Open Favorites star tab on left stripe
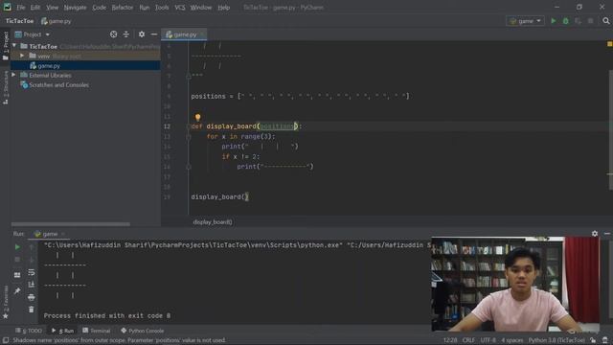Screen dimensions: 613x345 pos(6,303)
